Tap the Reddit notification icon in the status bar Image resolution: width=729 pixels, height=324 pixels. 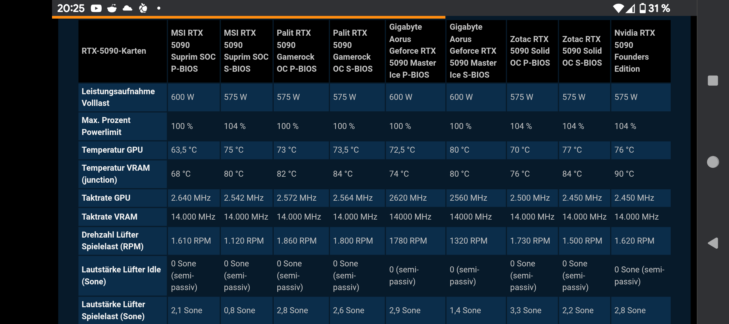click(112, 8)
